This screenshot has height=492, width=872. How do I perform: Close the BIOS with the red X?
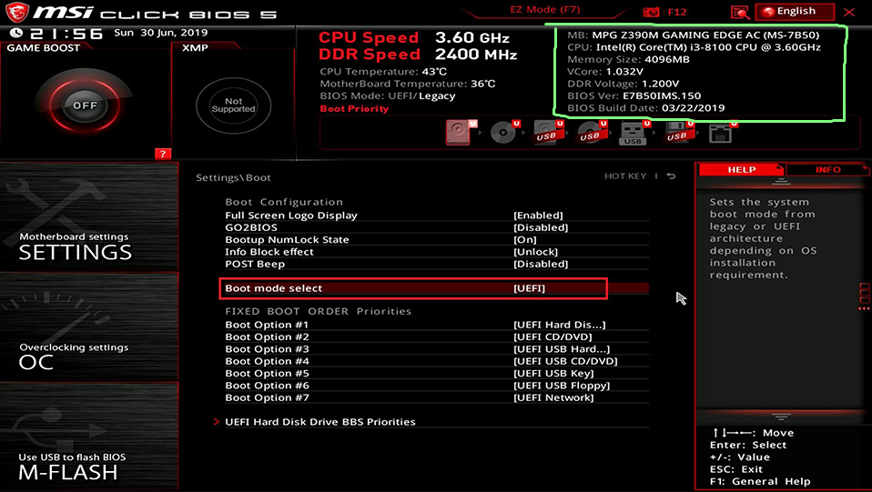[848, 12]
